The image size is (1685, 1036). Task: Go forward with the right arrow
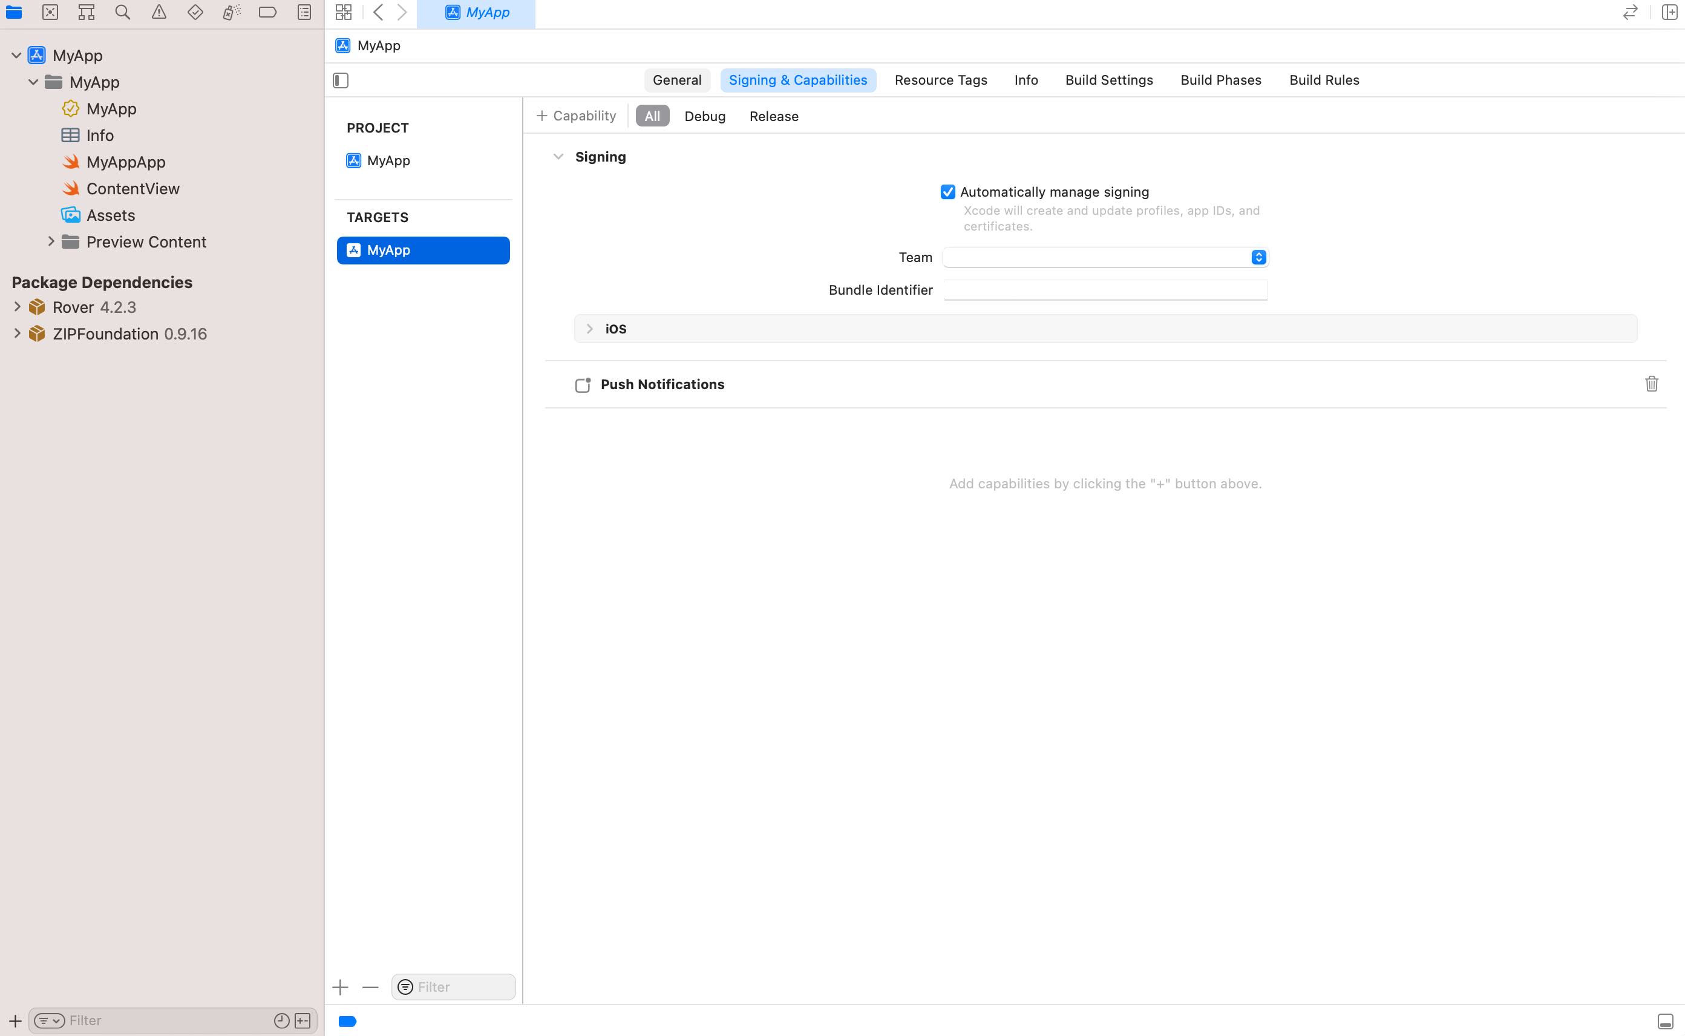point(402,12)
